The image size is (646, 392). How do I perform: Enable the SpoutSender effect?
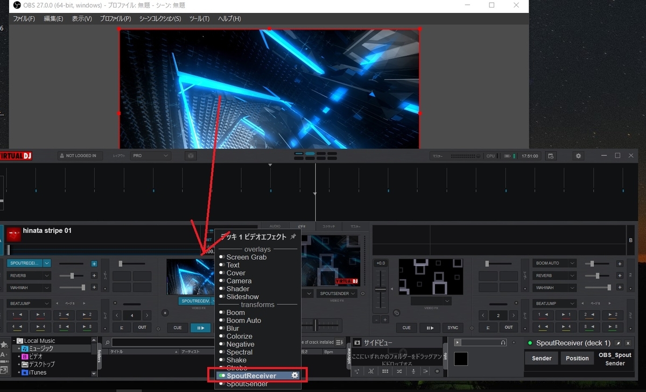pos(221,384)
